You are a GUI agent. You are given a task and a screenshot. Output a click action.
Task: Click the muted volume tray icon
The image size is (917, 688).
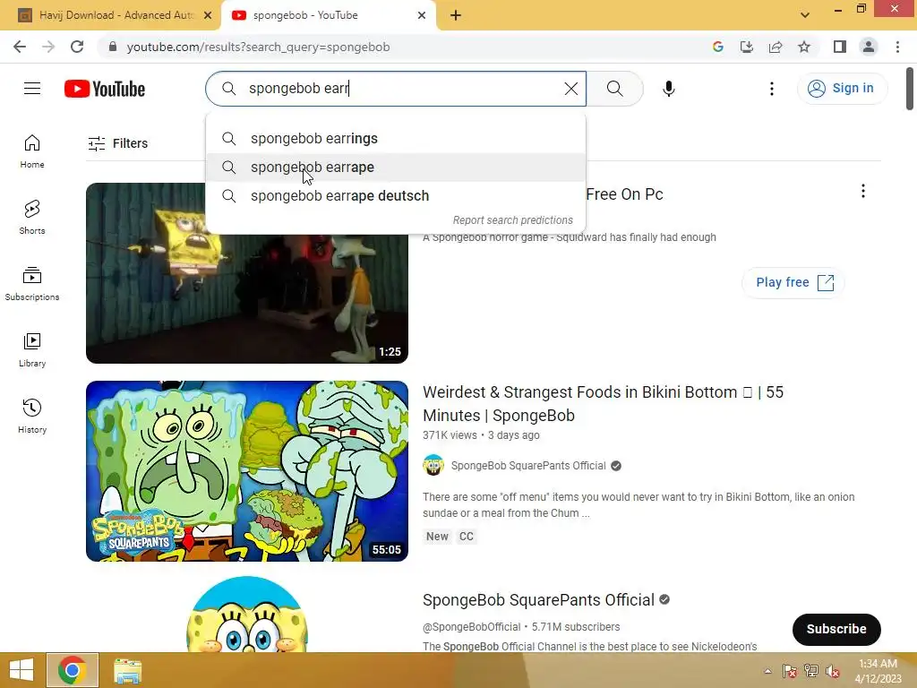pyautogui.click(x=833, y=671)
